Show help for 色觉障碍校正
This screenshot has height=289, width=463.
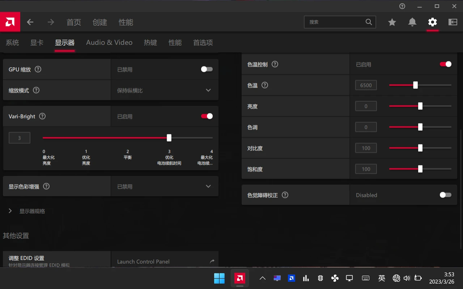(x=285, y=195)
